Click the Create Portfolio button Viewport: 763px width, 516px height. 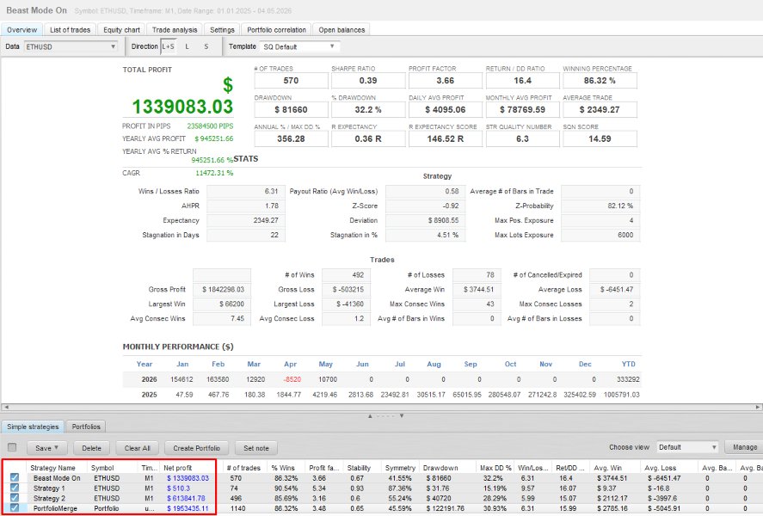click(197, 448)
